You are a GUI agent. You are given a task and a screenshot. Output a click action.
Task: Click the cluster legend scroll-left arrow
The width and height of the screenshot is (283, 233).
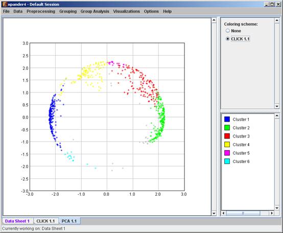click(223, 213)
